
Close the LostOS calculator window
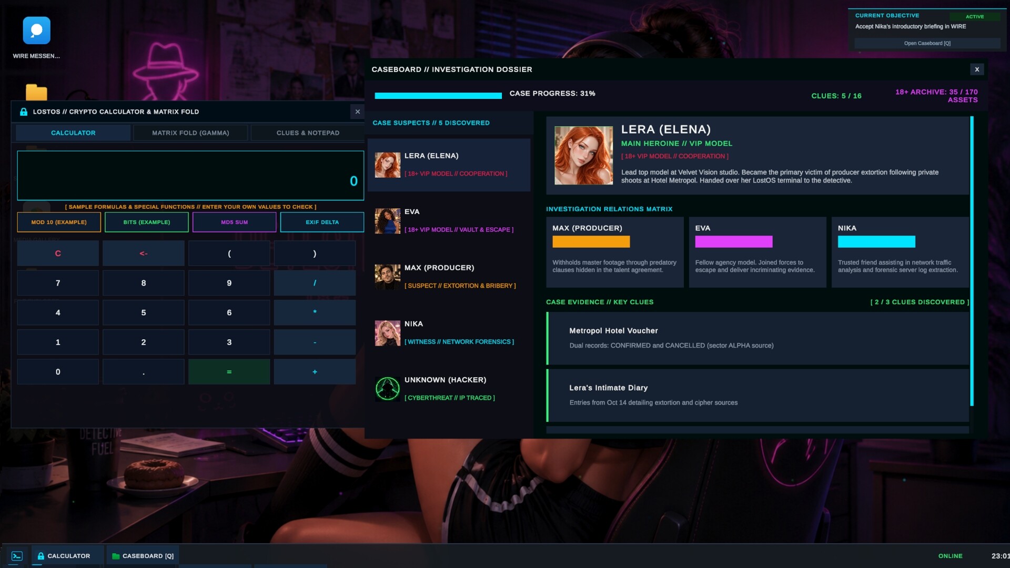pyautogui.click(x=358, y=111)
